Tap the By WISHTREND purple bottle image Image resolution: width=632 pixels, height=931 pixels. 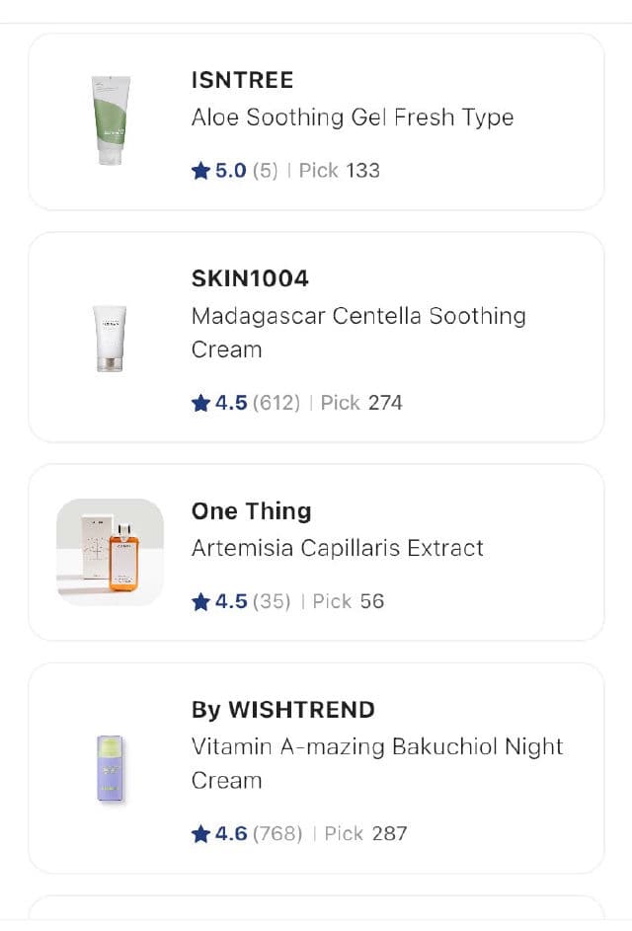(x=110, y=767)
